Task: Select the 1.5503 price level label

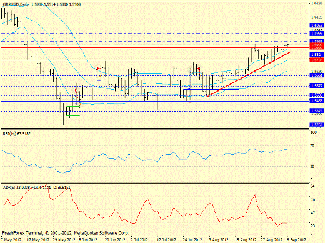Action: click(x=317, y=95)
